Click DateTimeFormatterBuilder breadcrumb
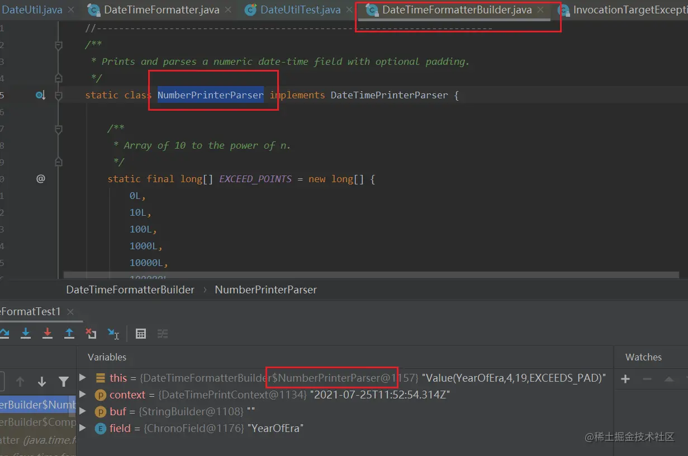The height and width of the screenshot is (456, 688). pos(130,289)
